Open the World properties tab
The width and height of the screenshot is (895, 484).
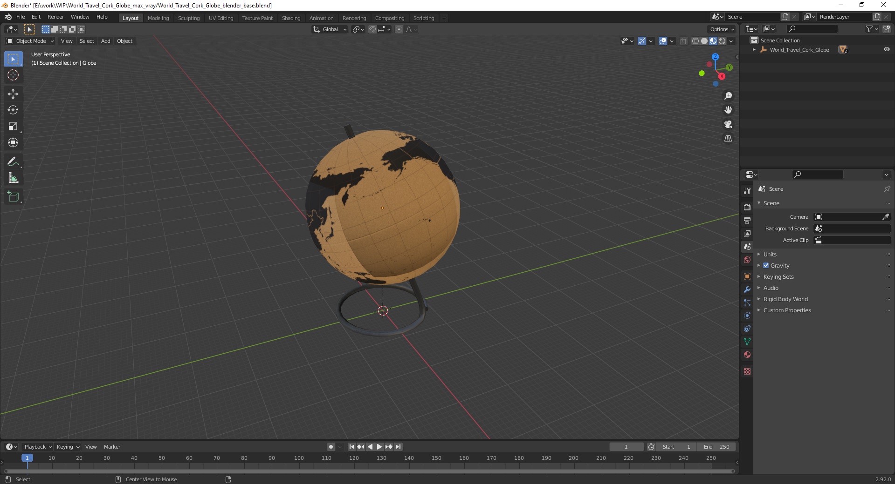click(x=747, y=260)
